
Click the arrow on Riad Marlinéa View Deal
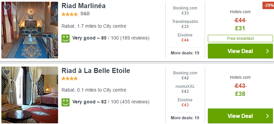point(267,51)
